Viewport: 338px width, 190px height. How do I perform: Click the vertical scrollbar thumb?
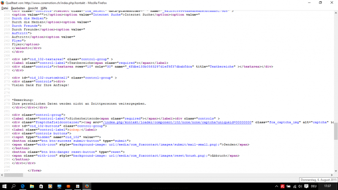click(336, 131)
